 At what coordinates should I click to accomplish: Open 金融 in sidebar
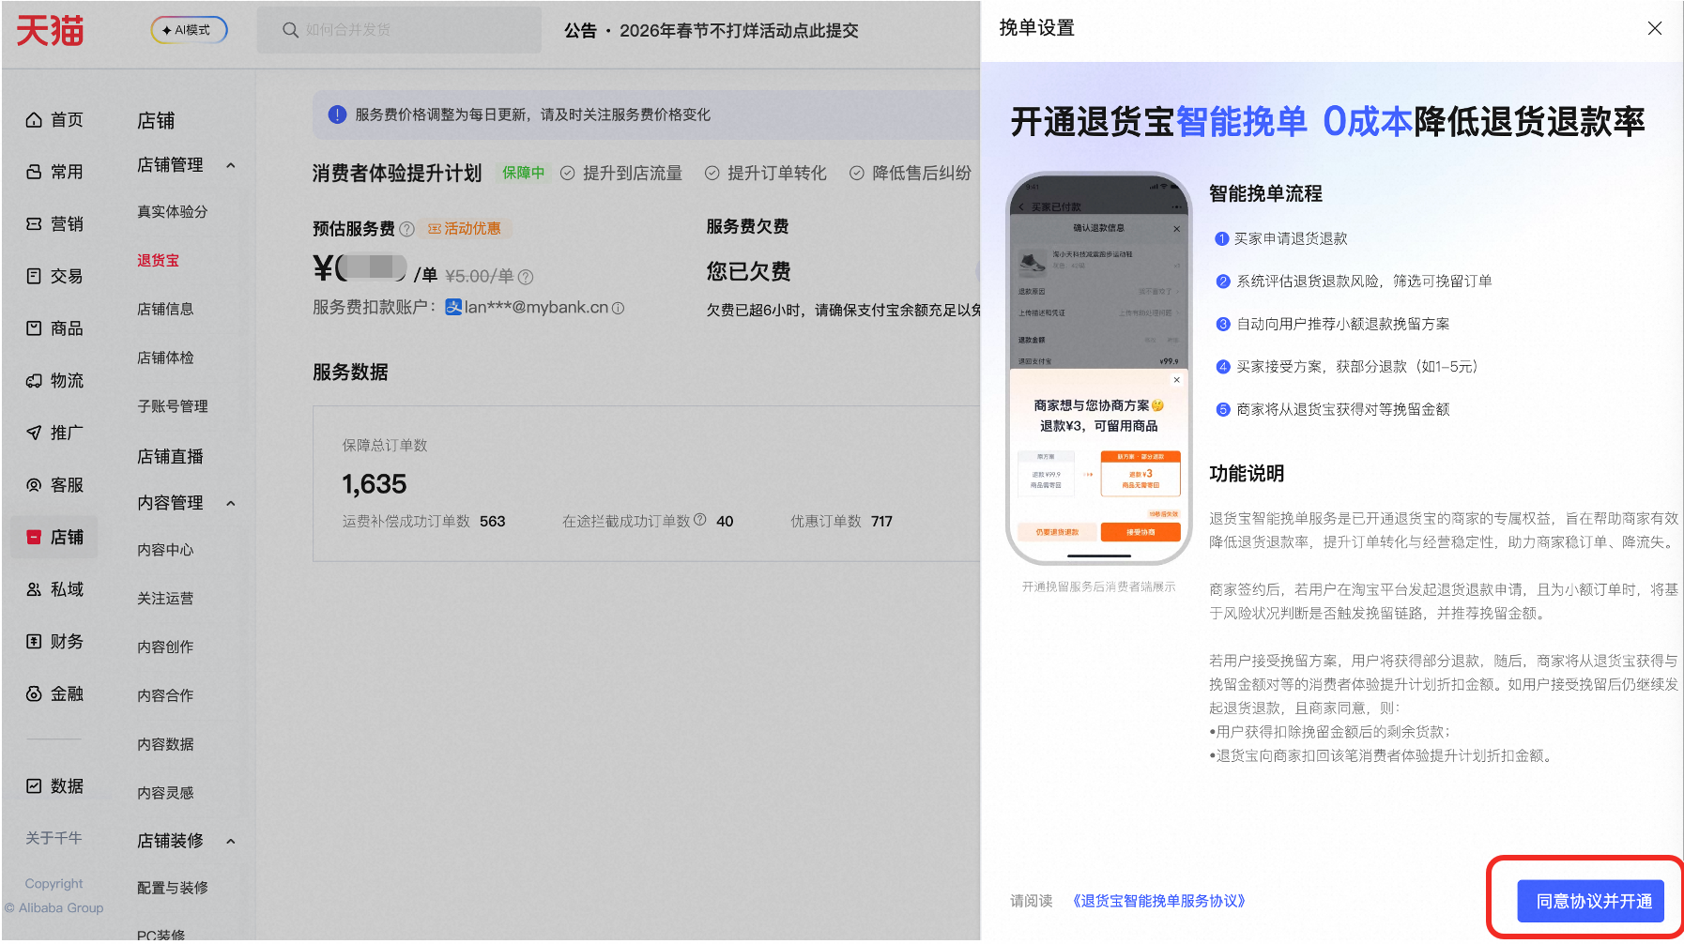tap(54, 694)
